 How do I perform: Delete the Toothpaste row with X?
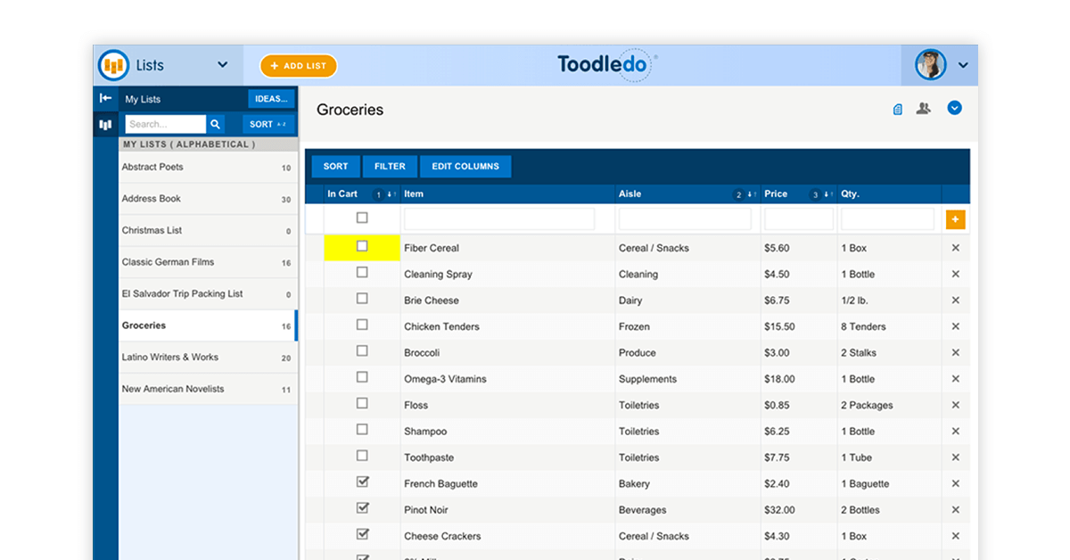point(955,457)
